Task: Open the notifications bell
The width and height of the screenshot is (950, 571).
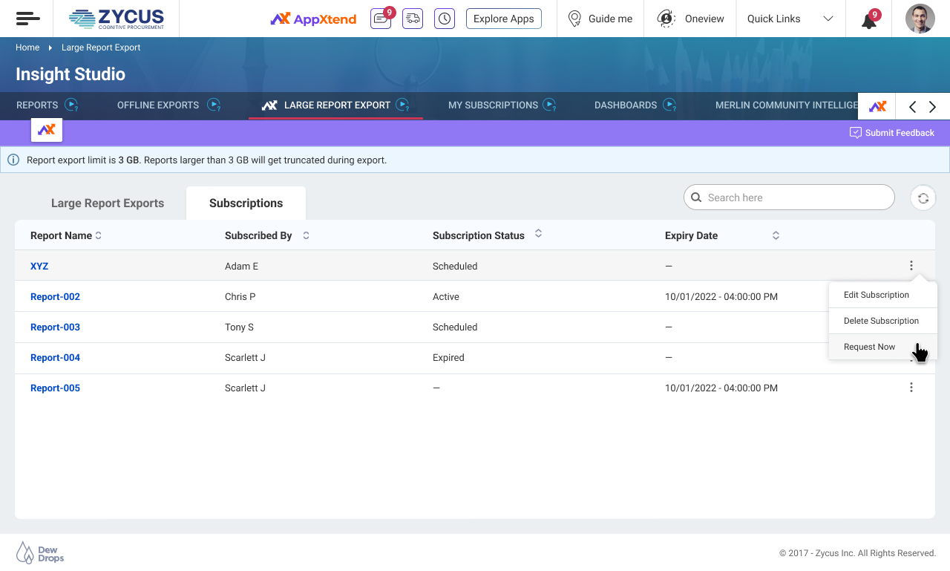Action: click(869, 20)
